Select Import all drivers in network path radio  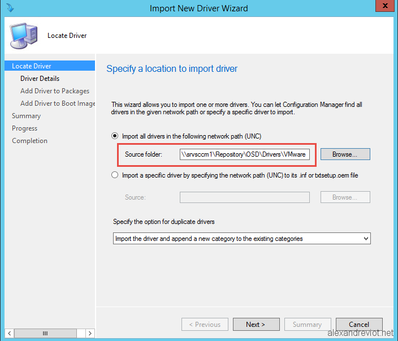coord(115,136)
